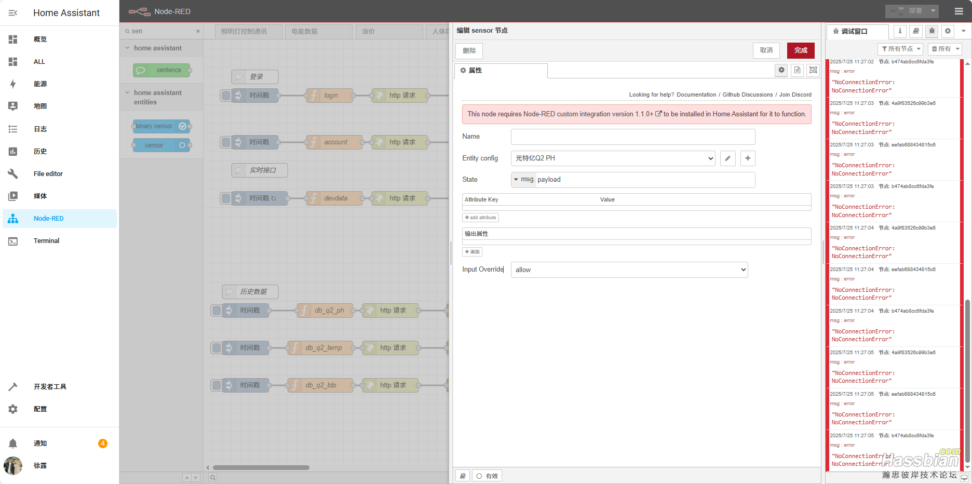Switch to the 油价 flow tab
972x484 pixels.
[x=389, y=32]
